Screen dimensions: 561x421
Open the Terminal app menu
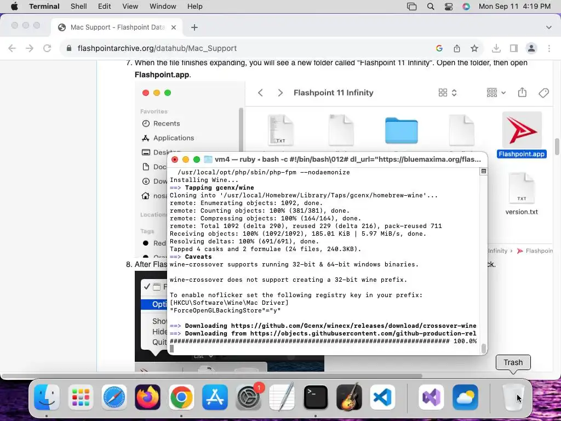point(44,7)
